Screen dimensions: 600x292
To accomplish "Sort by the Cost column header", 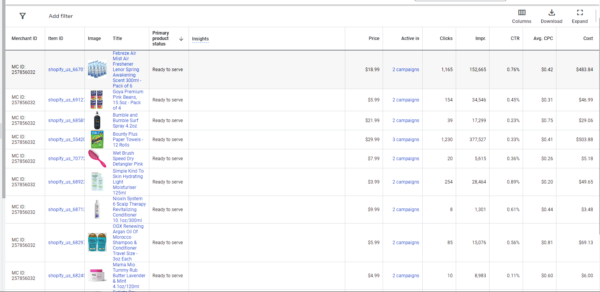I will tap(588, 38).
